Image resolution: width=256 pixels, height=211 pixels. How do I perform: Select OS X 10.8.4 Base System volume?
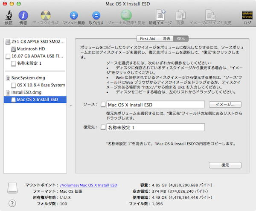pos(35,85)
